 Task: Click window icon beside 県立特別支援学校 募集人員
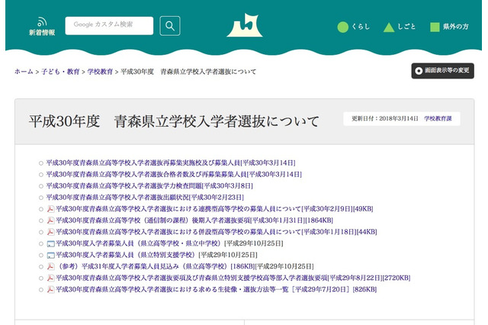[50, 254]
